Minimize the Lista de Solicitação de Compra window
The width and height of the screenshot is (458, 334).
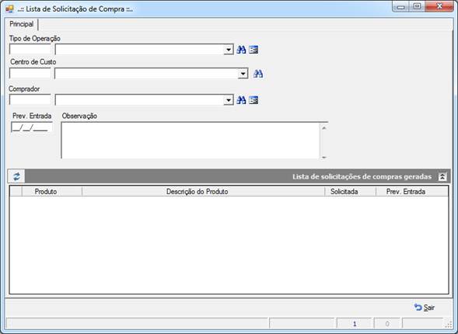click(400, 7)
